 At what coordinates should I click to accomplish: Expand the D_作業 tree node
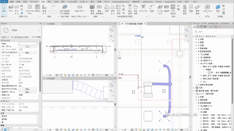point(196,39)
